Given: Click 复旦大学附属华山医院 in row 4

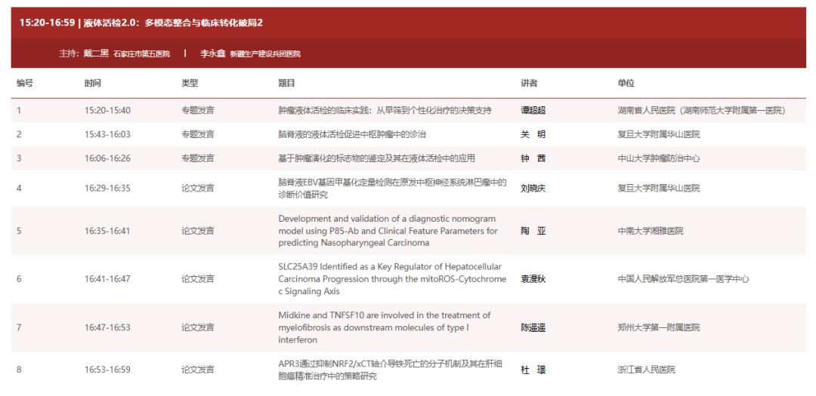Looking at the screenshot, I should coord(659,188).
